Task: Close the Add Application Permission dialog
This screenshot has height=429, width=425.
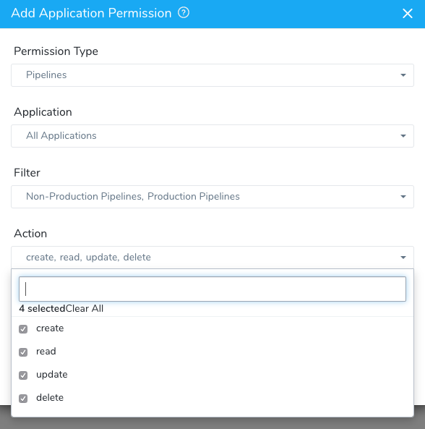Action: 407,13
